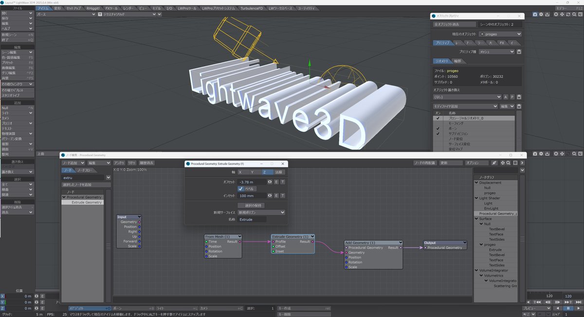Open the current object dropdown showing progeo

(500, 34)
